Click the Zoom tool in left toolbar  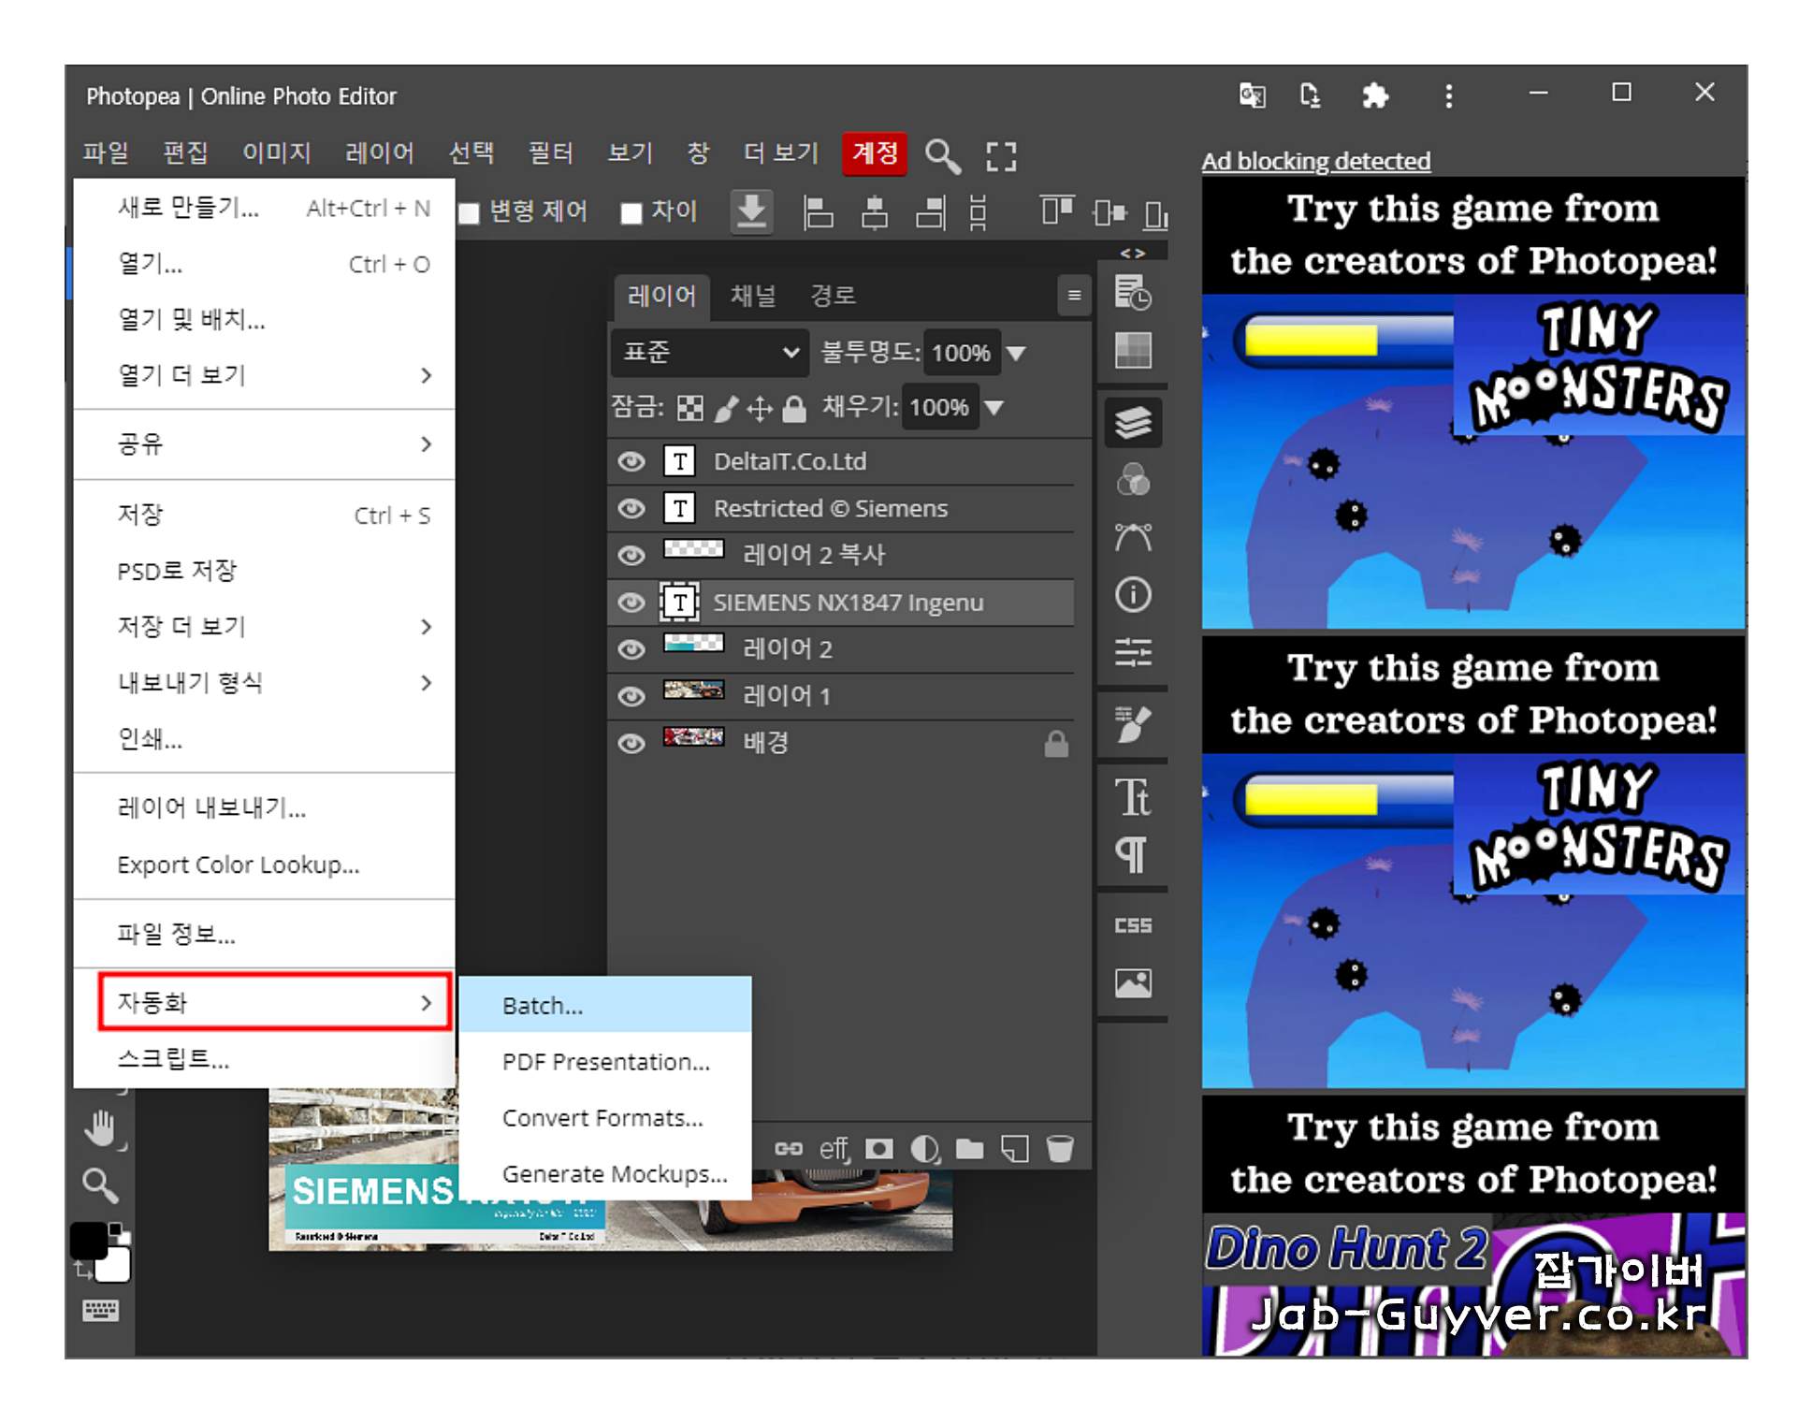(x=100, y=1184)
